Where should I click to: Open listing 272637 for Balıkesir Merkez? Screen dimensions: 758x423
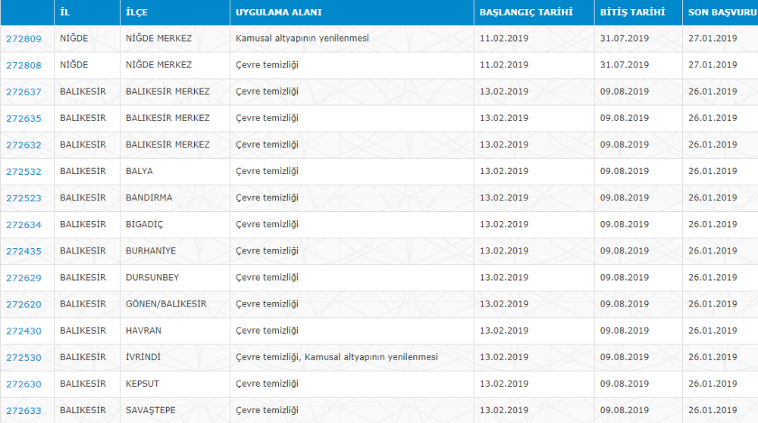coord(23,92)
